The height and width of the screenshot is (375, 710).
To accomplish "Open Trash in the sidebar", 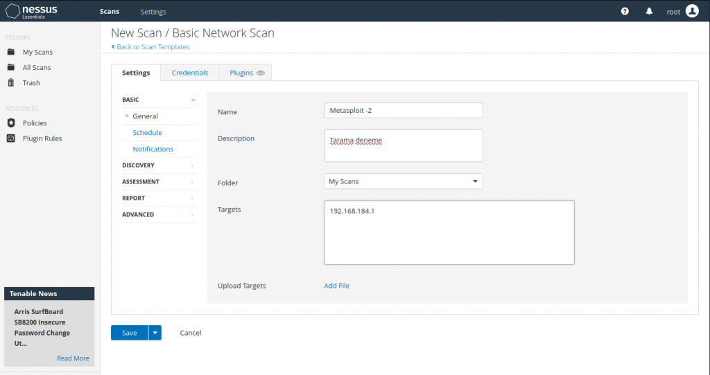I will coord(31,83).
